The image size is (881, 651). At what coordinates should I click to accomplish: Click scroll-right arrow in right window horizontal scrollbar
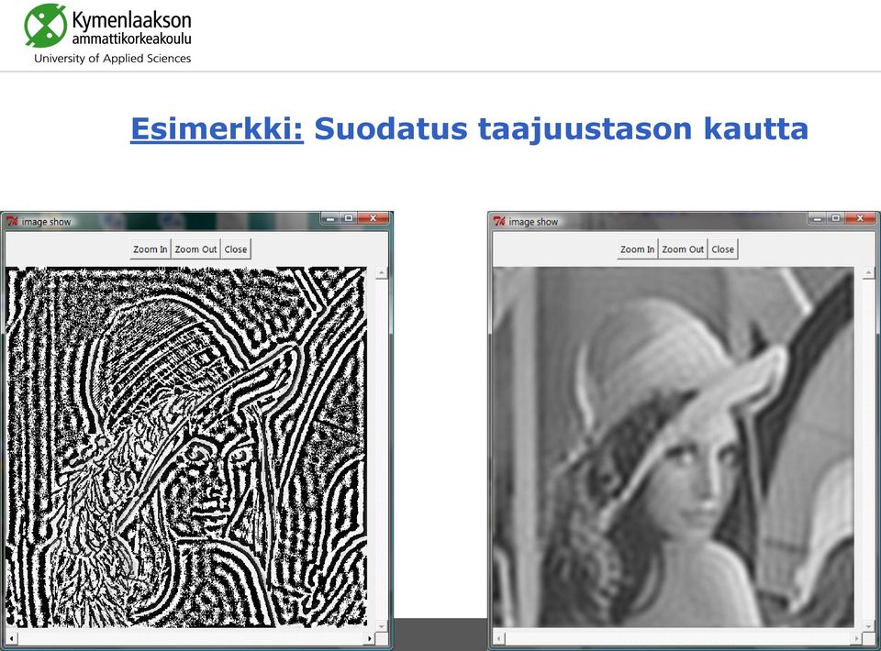[x=855, y=639]
